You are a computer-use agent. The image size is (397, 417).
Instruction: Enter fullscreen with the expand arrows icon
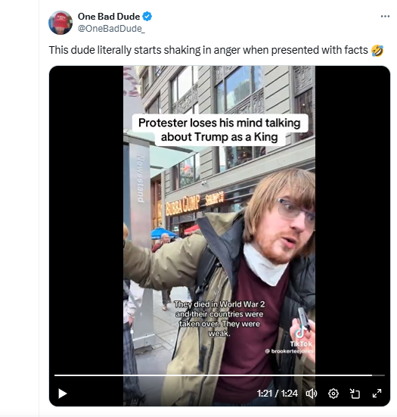[x=377, y=394]
